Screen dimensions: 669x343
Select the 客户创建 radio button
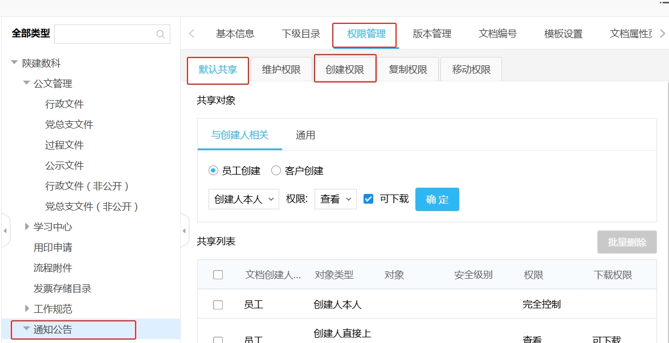pyautogui.click(x=276, y=171)
